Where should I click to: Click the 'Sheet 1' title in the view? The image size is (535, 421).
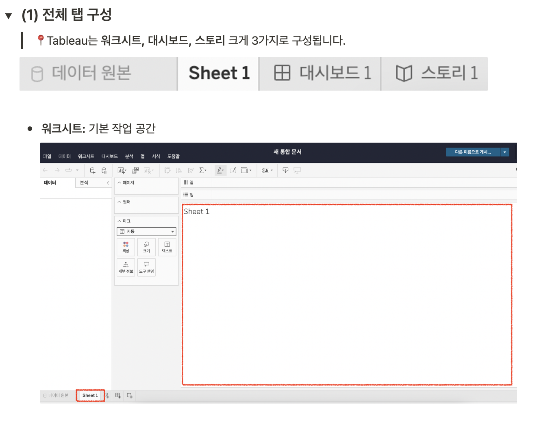click(x=197, y=212)
